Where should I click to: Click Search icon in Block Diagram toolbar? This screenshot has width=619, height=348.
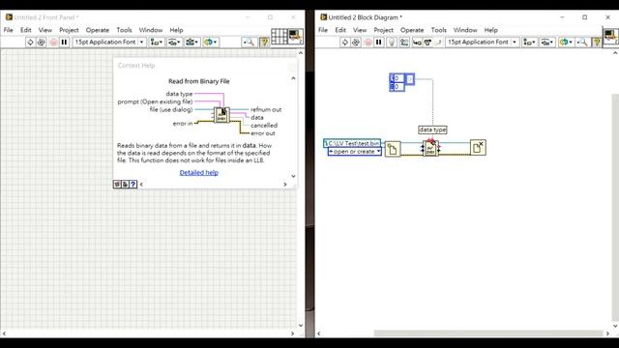(582, 42)
